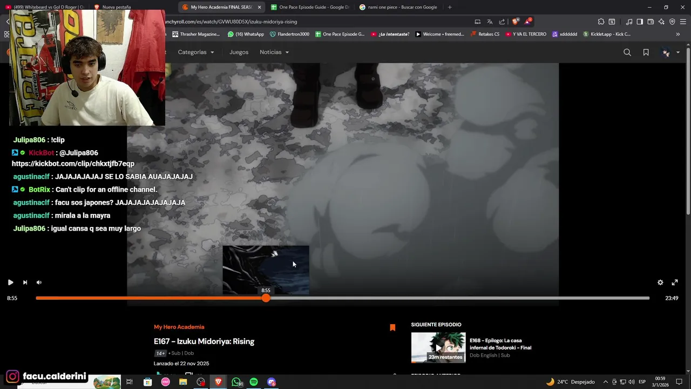
Task: Open volume control in system tray
Action: pos(632,382)
